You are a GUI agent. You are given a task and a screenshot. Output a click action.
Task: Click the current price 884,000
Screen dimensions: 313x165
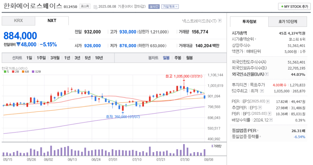[20, 36]
